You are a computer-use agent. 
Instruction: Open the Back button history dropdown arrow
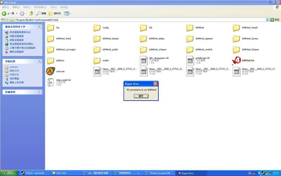16,13
